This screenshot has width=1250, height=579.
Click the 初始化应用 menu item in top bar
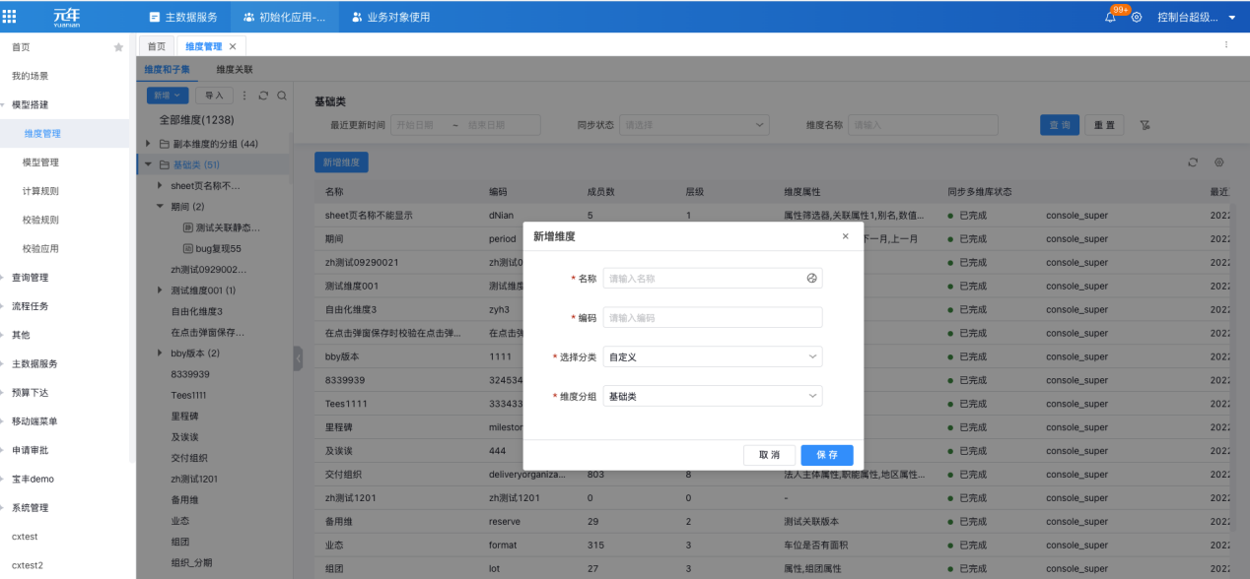pyautogui.click(x=285, y=16)
